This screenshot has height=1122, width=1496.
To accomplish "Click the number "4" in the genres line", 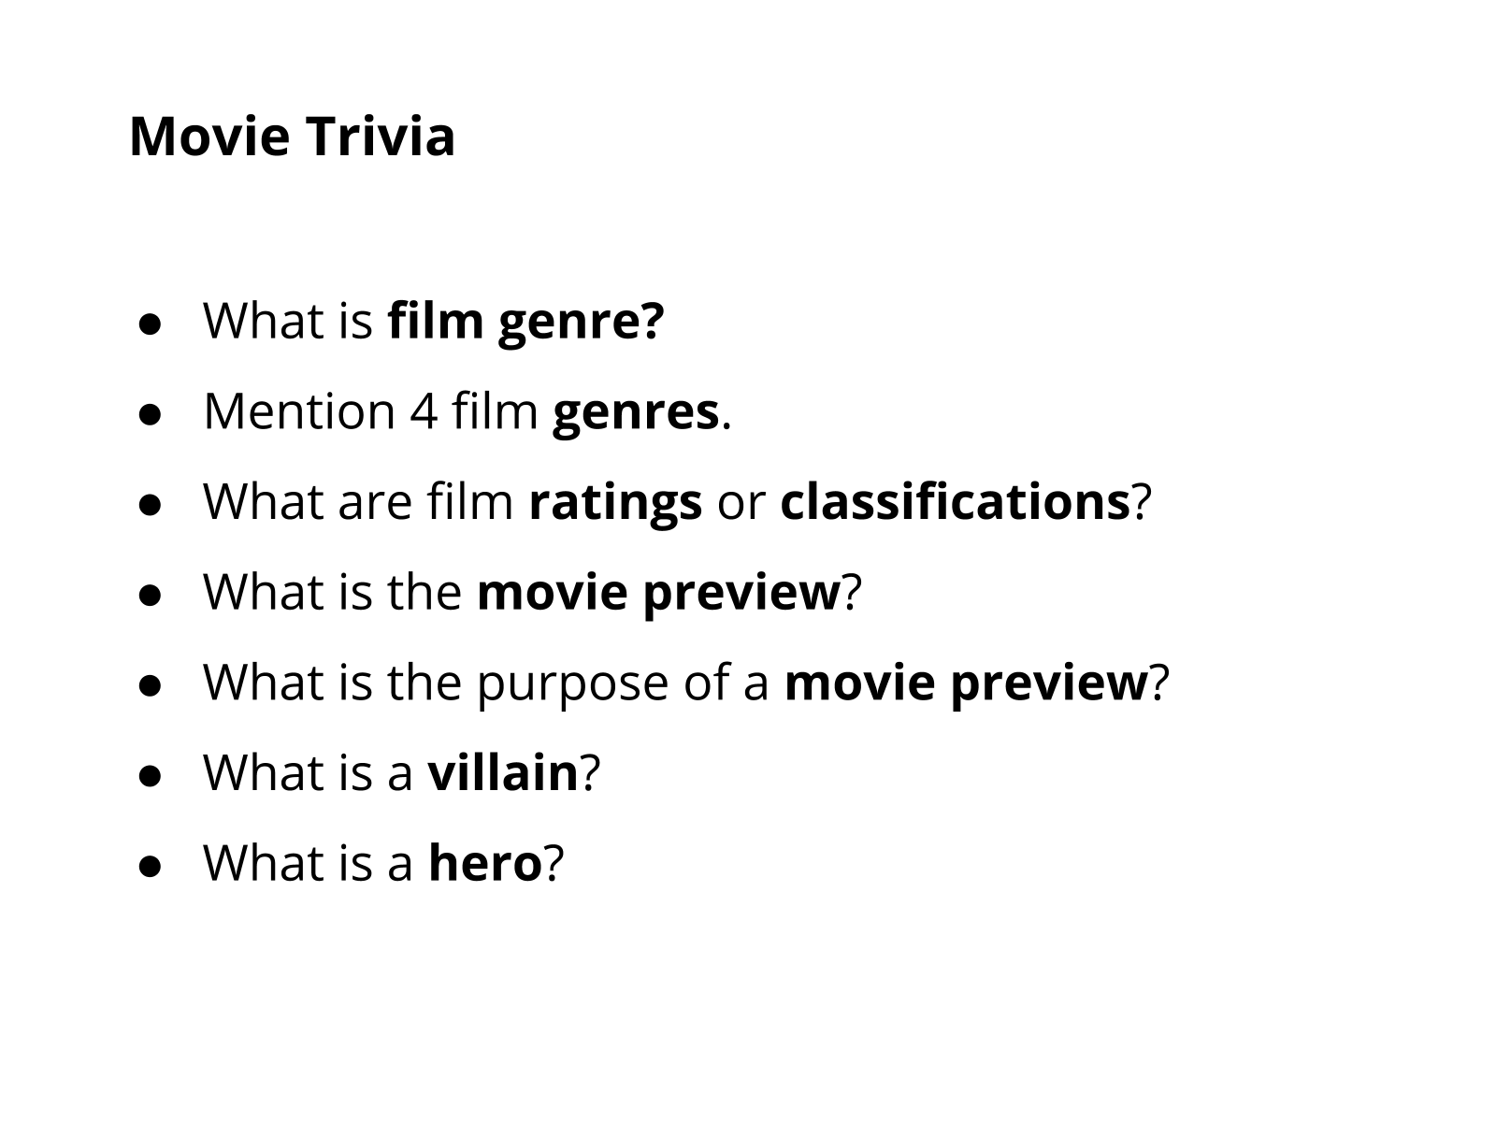I will (424, 411).
